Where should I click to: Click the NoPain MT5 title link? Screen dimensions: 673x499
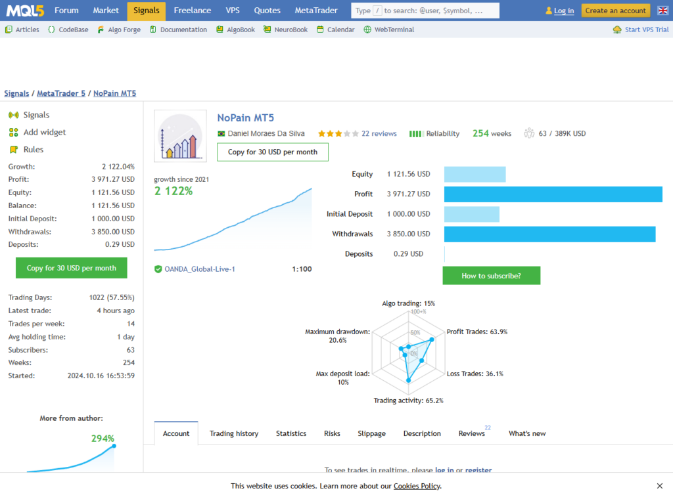point(246,118)
